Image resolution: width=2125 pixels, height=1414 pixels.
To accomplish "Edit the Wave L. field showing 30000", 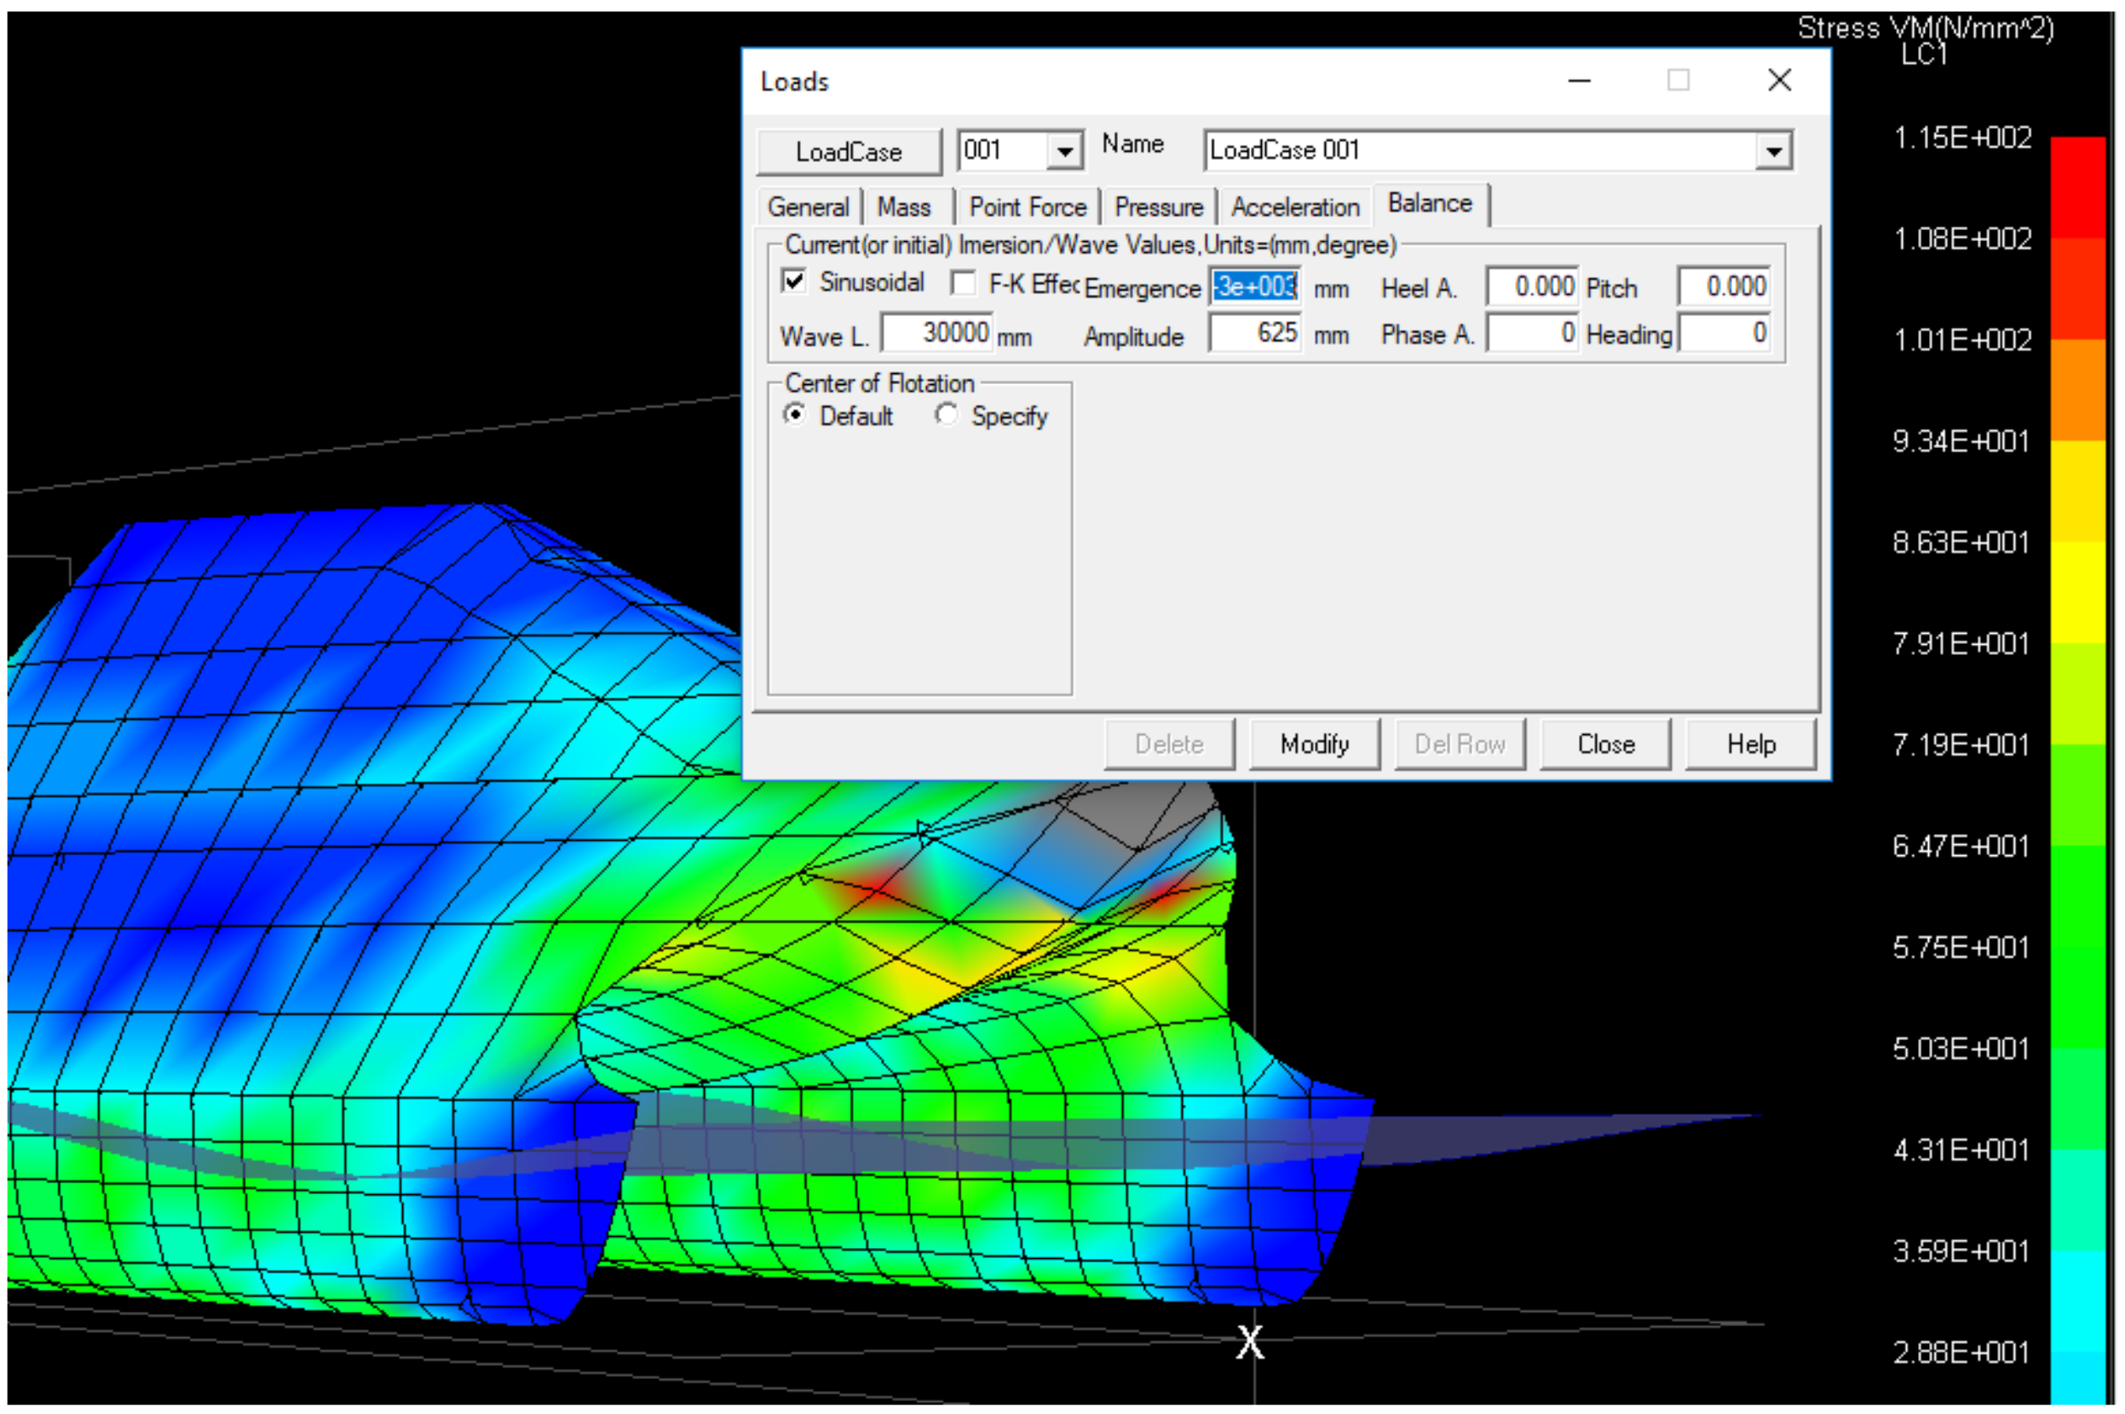I will [x=936, y=333].
